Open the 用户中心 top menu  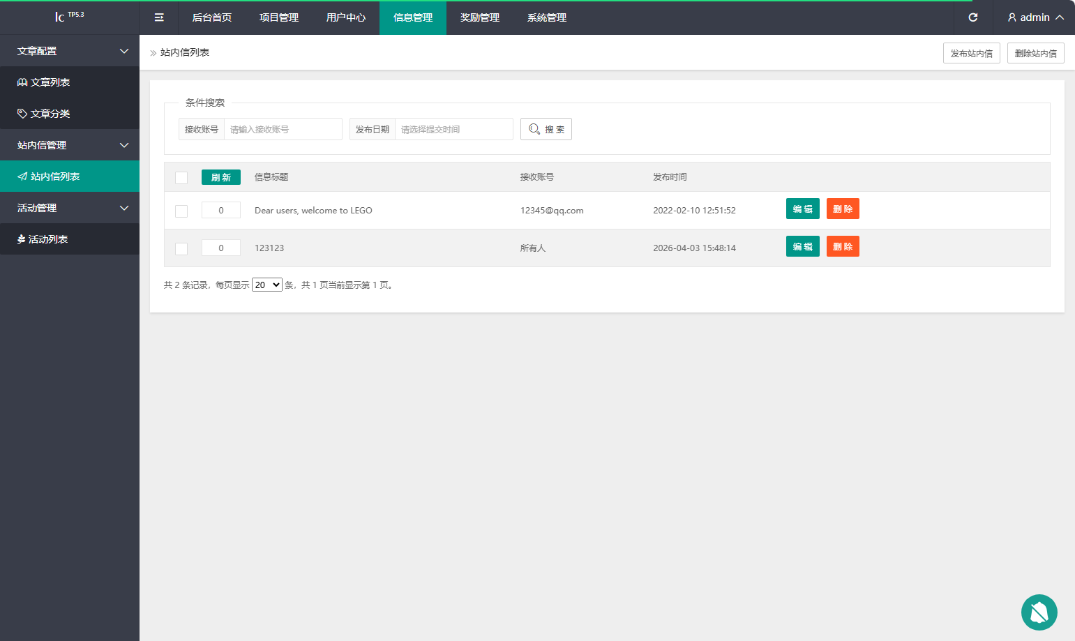[x=346, y=17]
